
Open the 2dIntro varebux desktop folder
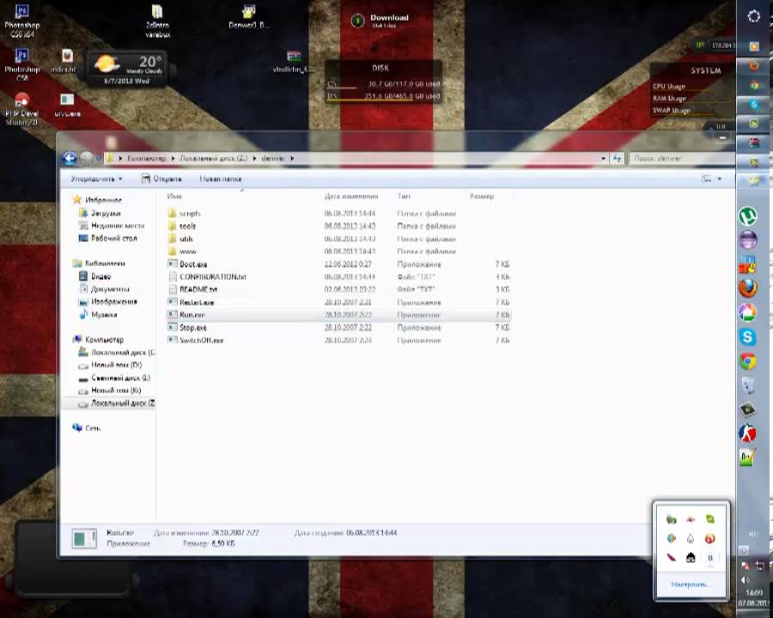tap(158, 21)
